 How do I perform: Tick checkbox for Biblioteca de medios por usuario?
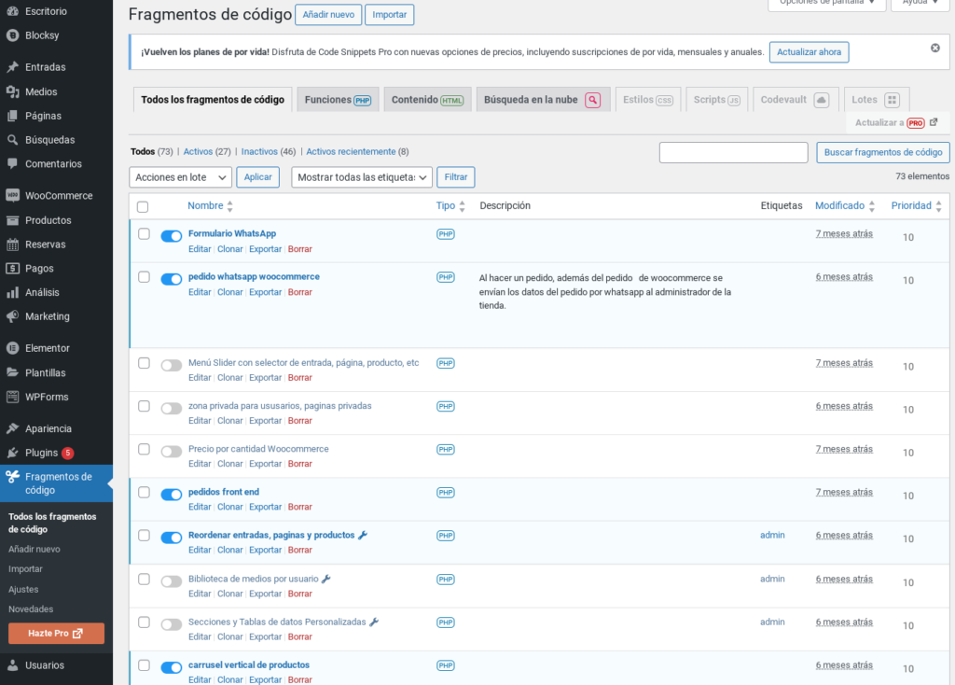point(144,579)
